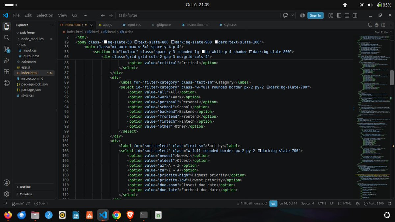Image resolution: width=395 pixels, height=222 pixels.
Task: Open the Go menu
Action: click(75, 15)
